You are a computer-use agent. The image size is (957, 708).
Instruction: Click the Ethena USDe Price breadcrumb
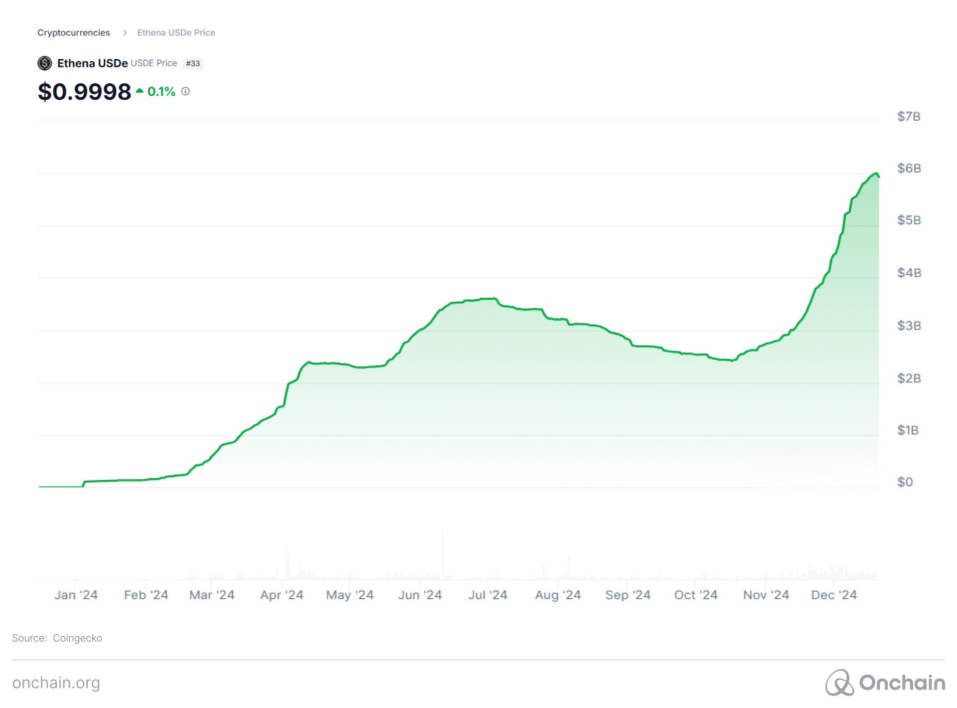tap(176, 33)
